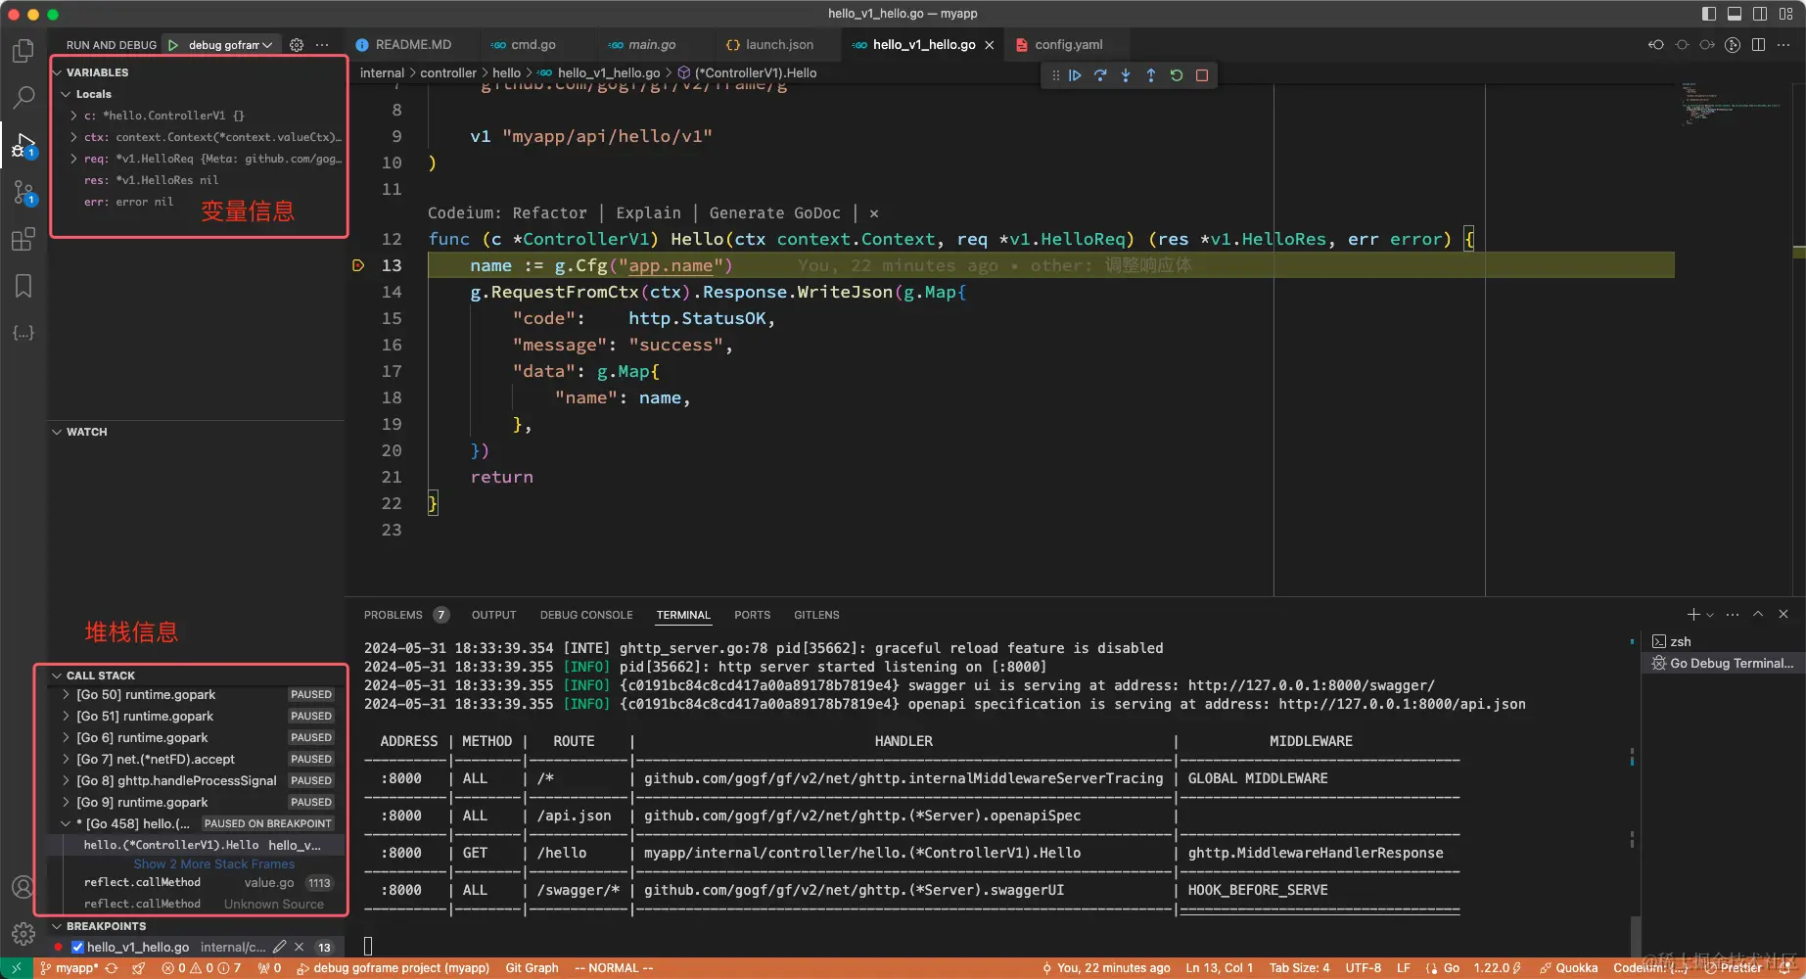The image size is (1806, 979).
Task: Synchronize changes icon in status bar
Action: pos(112,968)
